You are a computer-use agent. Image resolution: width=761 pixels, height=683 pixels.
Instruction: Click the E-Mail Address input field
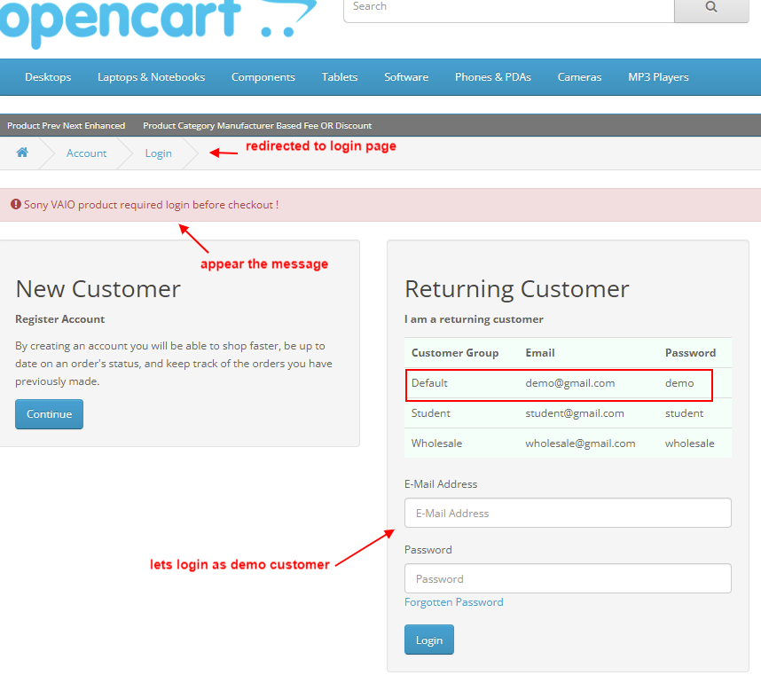point(568,513)
